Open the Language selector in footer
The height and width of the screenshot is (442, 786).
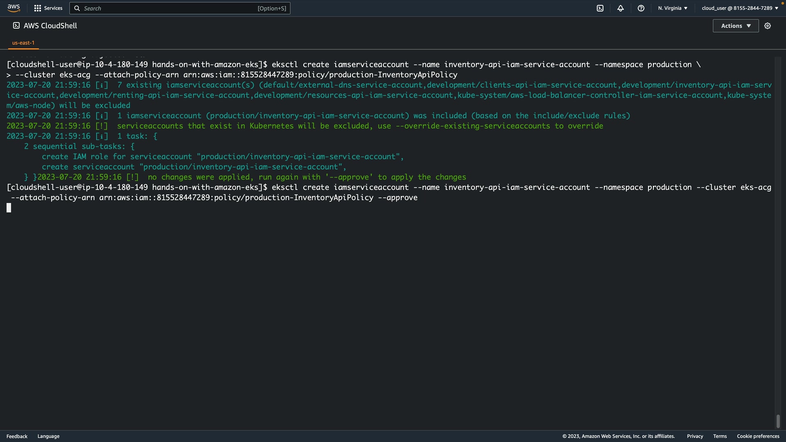coord(48,436)
